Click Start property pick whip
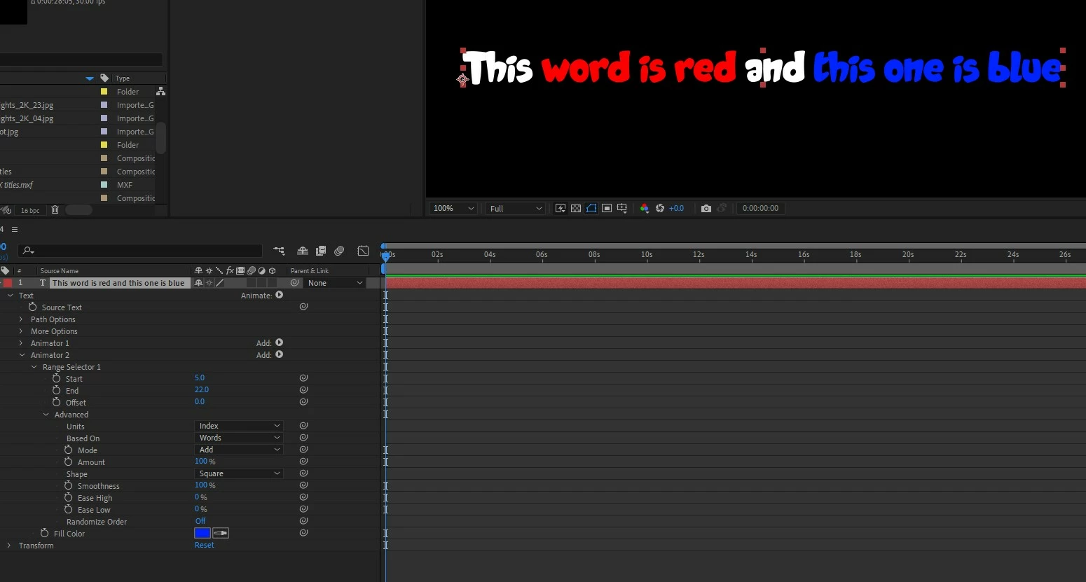This screenshot has height=582, width=1086. pos(303,378)
